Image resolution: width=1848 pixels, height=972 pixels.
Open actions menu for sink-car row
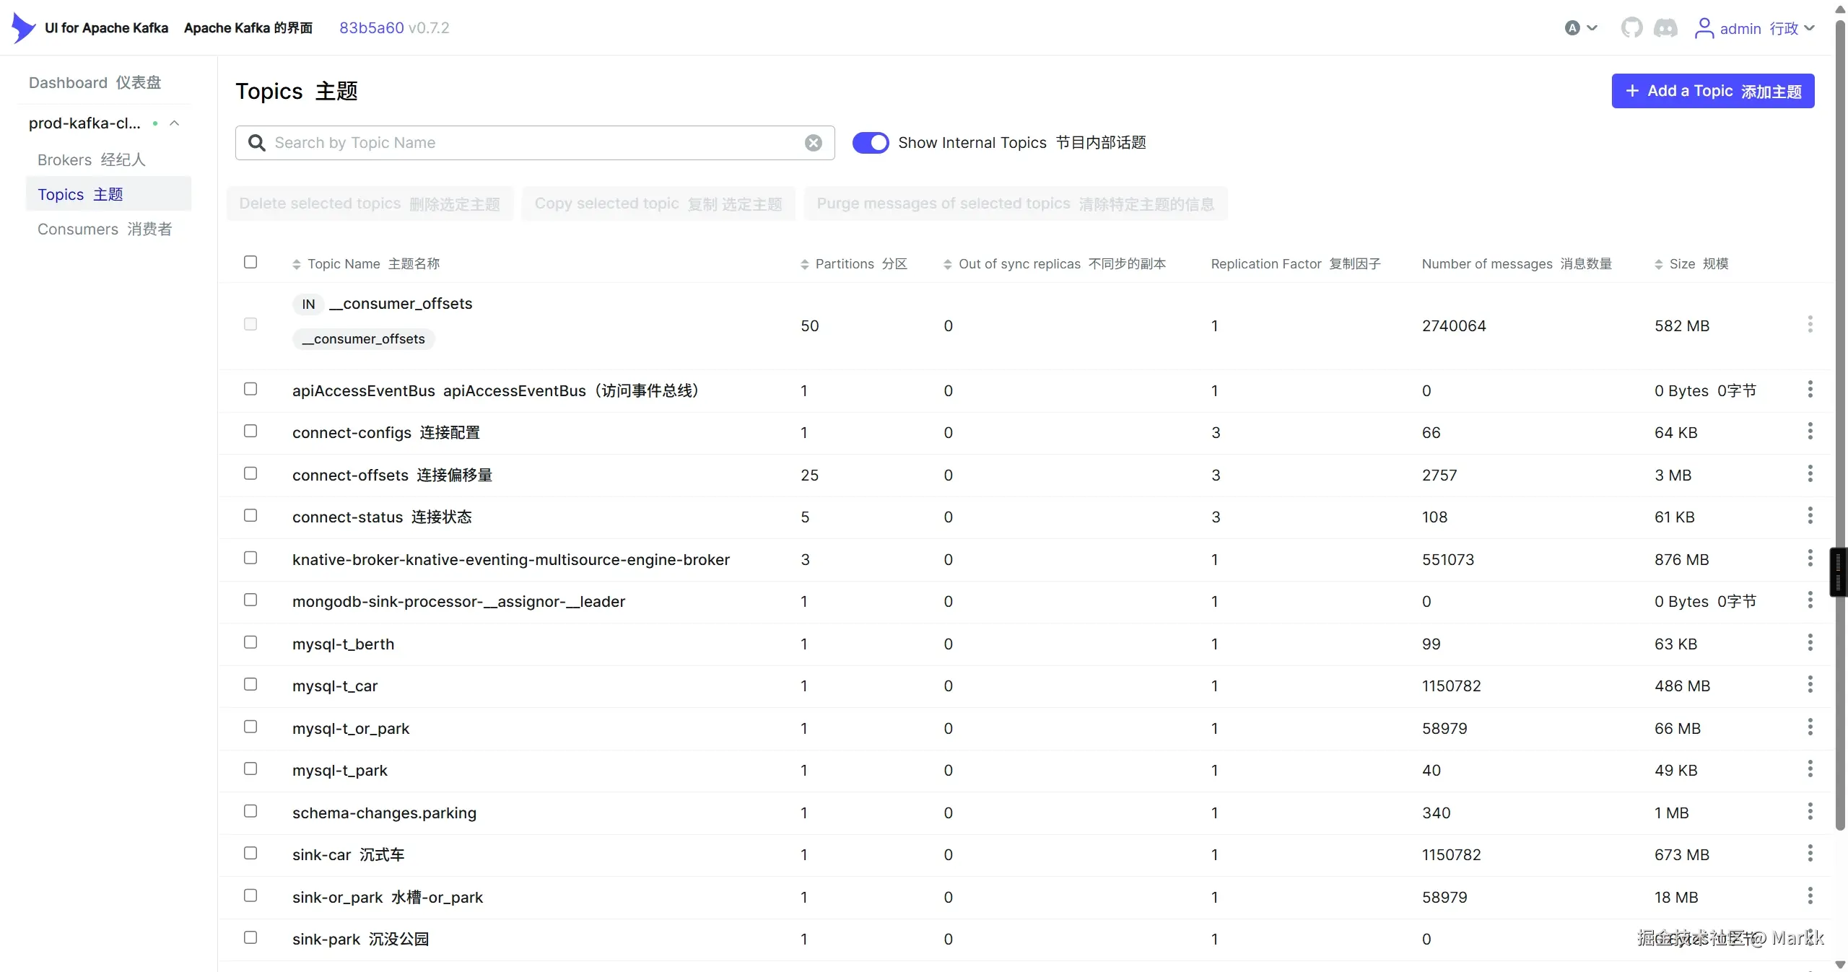[1810, 854]
